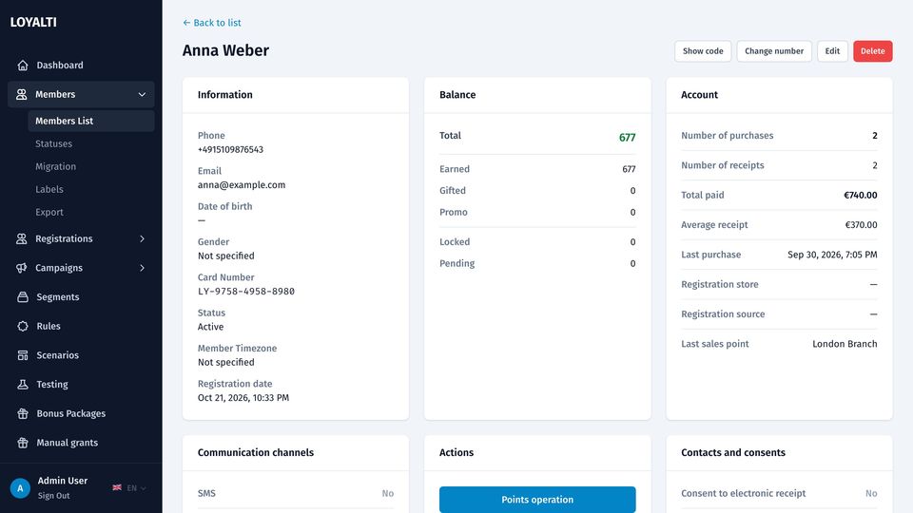The image size is (913, 513).
Task: Click the Segments icon
Action: tap(23, 296)
